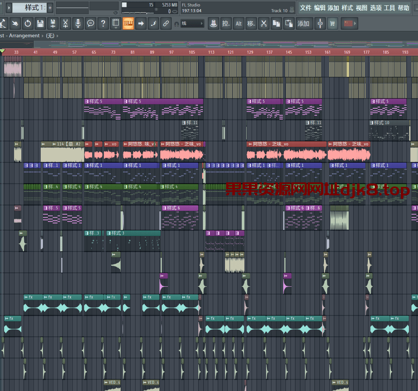Click the scissors cut icon
Image resolution: width=418 pixels, height=391 pixels.
coord(263,24)
